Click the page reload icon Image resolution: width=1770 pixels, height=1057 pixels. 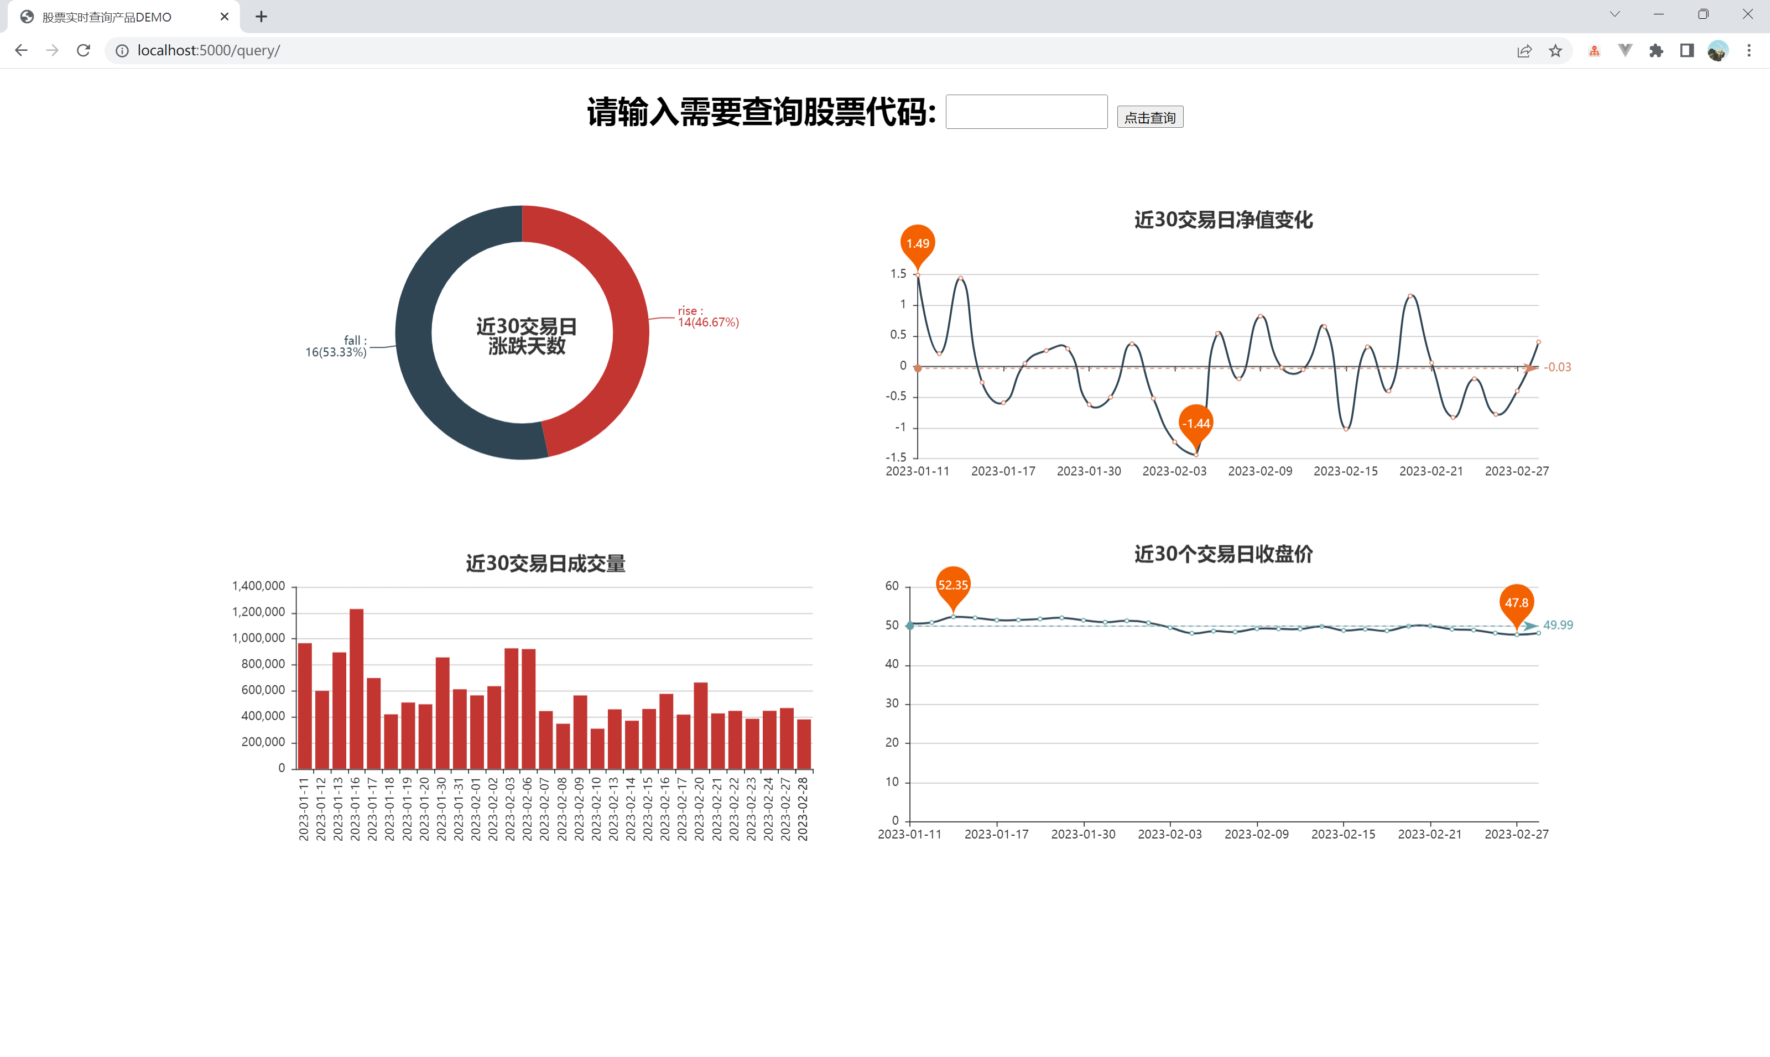point(84,50)
